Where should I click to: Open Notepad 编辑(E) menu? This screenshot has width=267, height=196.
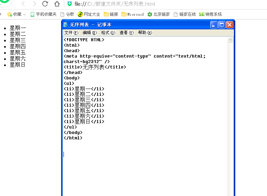[90, 33]
